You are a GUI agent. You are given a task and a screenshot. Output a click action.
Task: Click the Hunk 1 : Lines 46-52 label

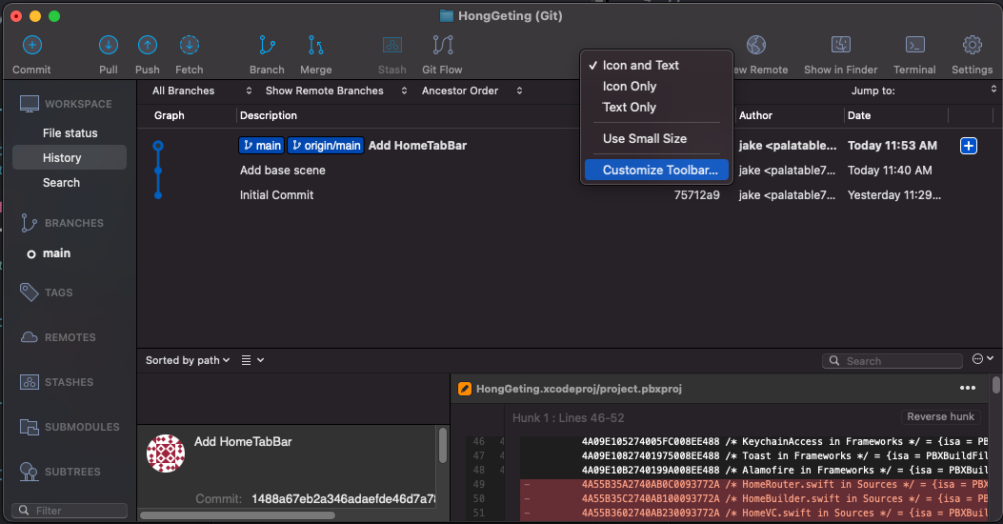568,418
